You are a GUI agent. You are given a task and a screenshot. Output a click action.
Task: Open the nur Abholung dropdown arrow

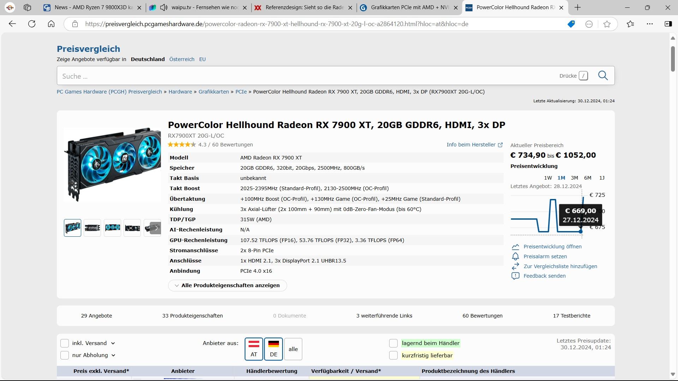pos(113,356)
